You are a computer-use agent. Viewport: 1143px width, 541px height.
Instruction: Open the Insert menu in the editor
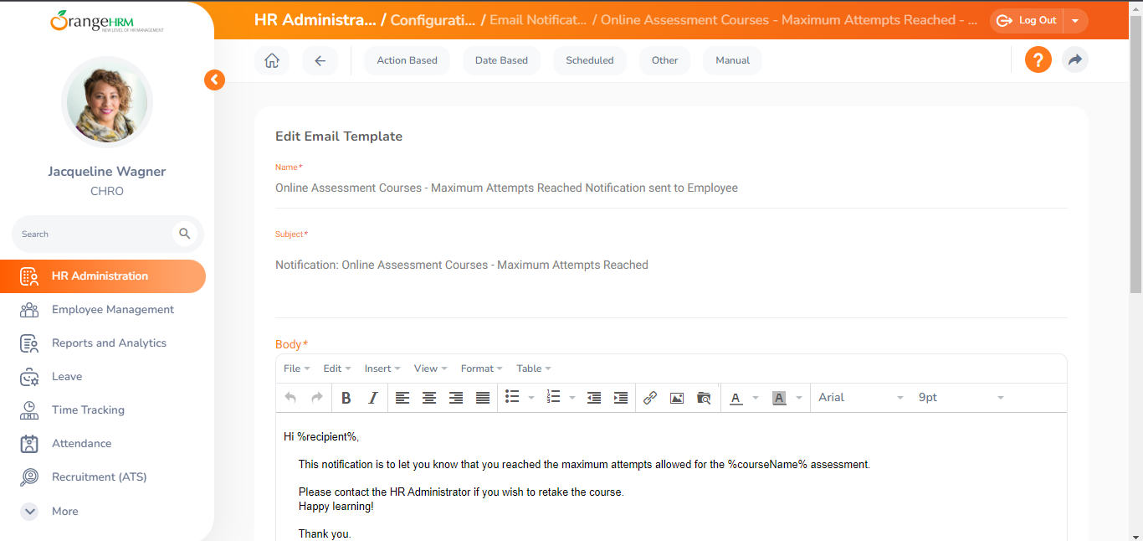tap(382, 368)
